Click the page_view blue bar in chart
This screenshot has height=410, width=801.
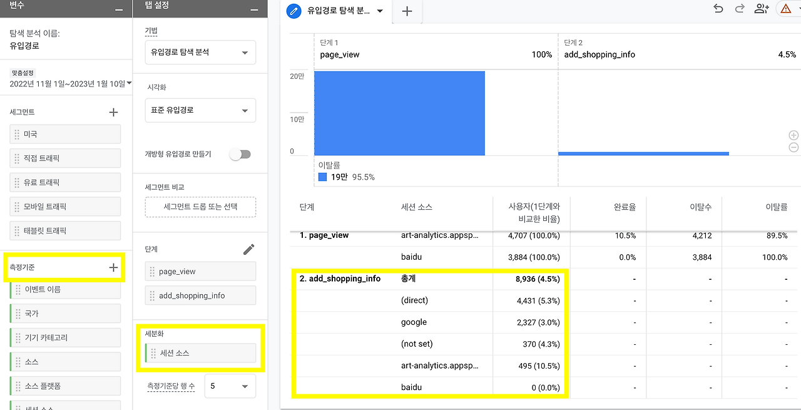[399, 113]
